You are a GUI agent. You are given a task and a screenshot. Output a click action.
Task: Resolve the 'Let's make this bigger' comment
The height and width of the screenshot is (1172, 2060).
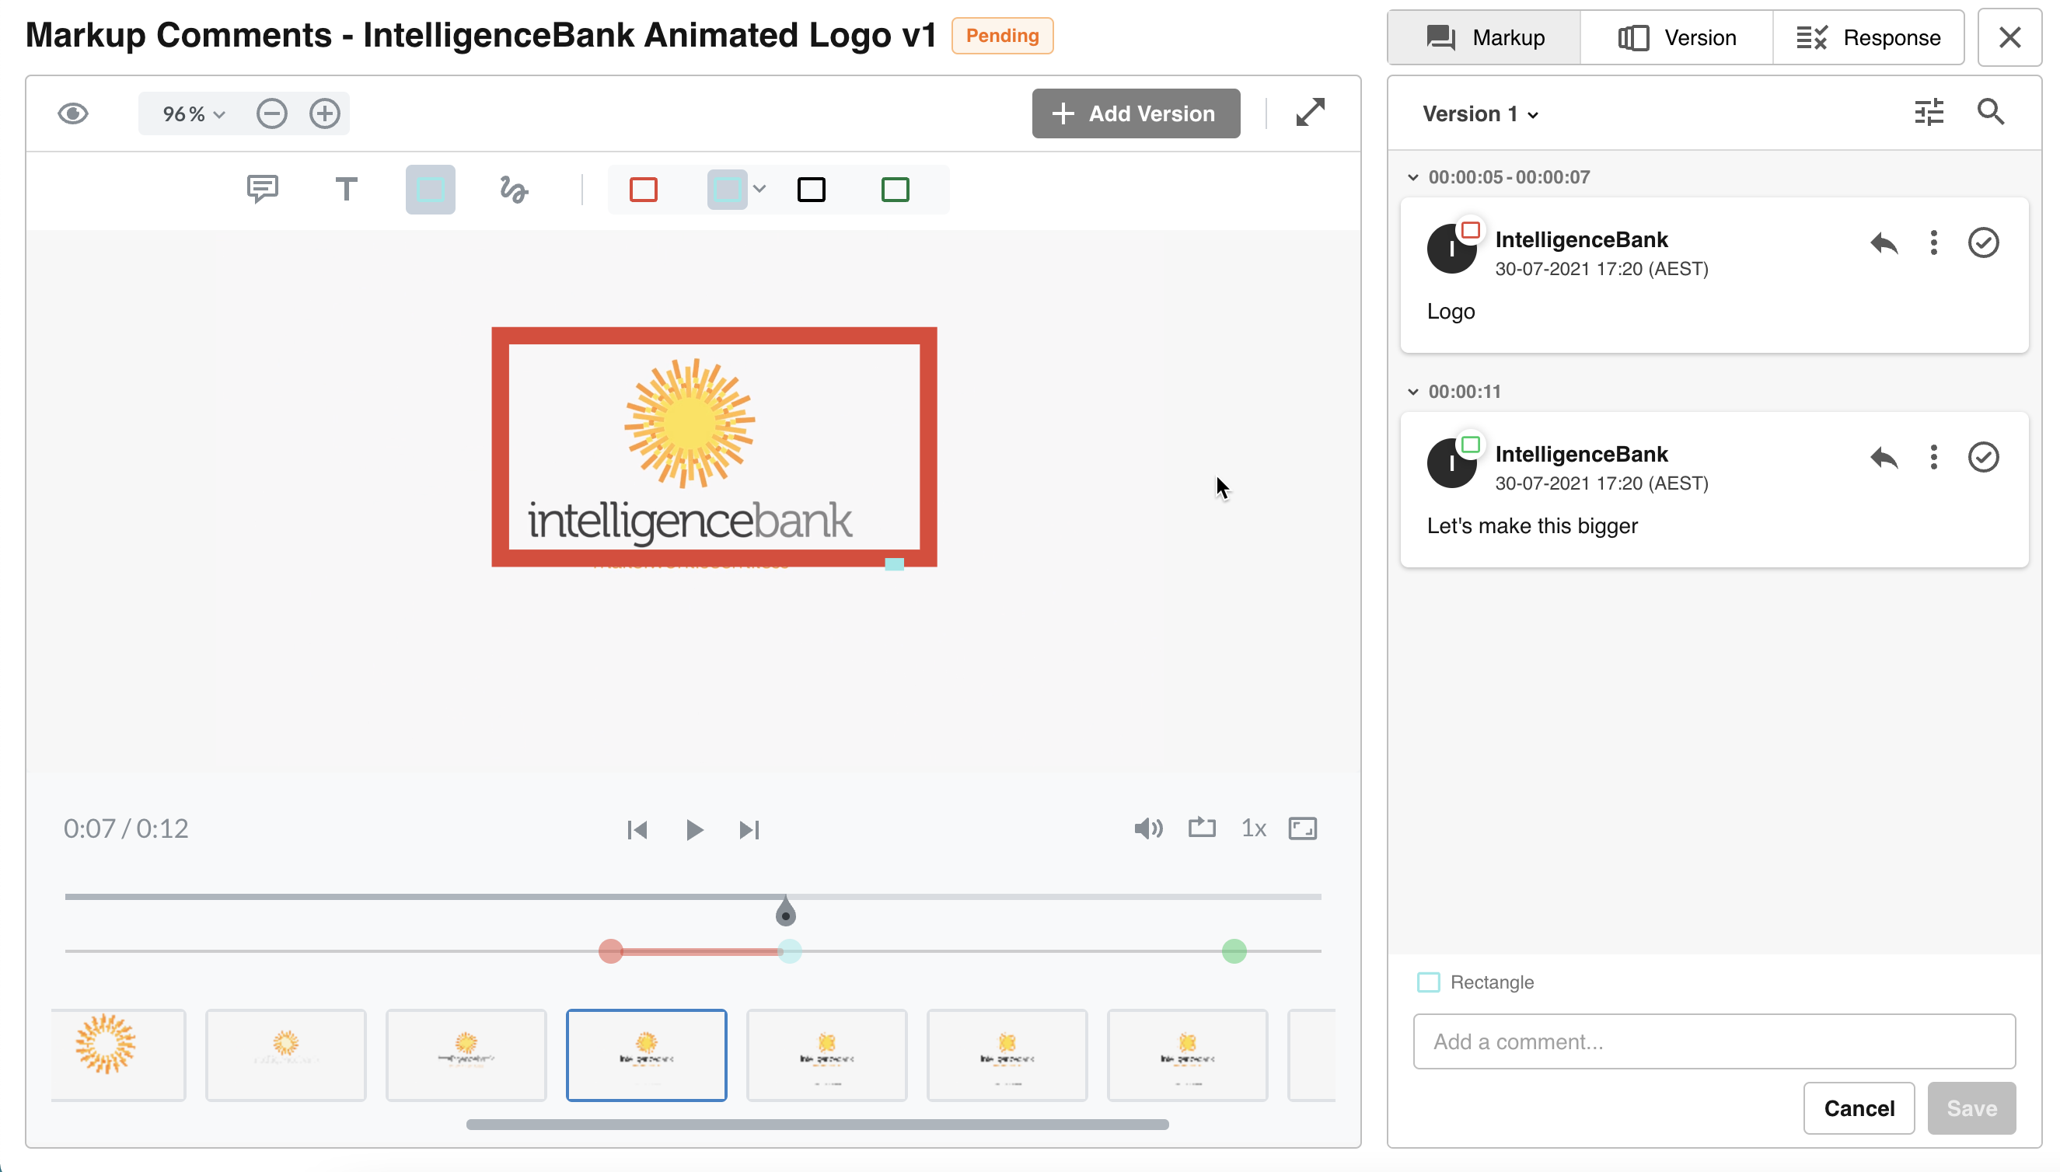(x=1983, y=457)
